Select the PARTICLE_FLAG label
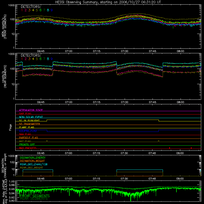204x204 pixels. click(29, 137)
